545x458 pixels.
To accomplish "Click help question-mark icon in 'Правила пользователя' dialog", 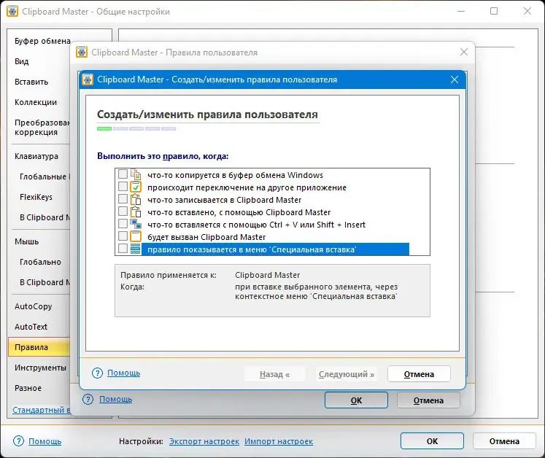I will pos(88,399).
